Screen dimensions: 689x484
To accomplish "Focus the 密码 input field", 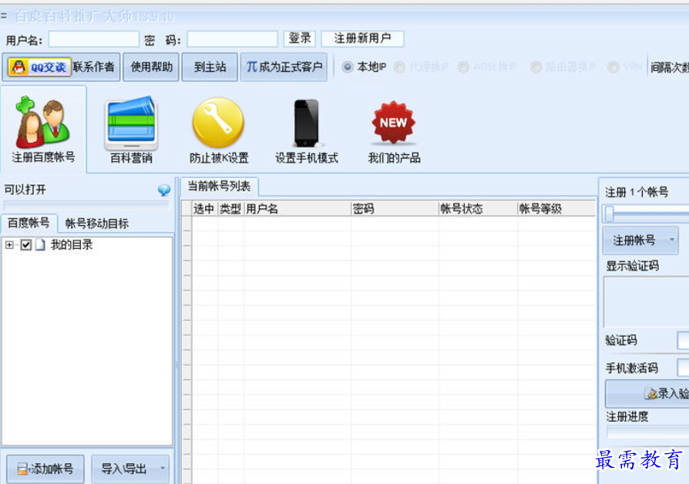I will [233, 39].
